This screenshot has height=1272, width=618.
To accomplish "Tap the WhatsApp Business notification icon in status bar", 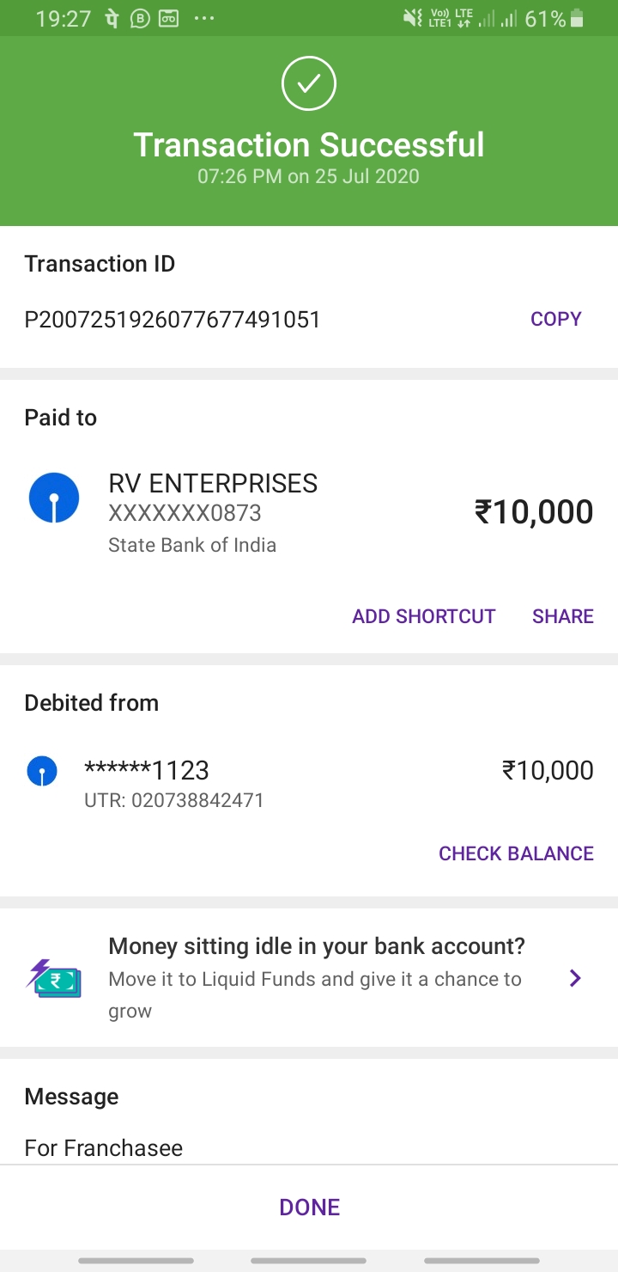I will 140,18.
